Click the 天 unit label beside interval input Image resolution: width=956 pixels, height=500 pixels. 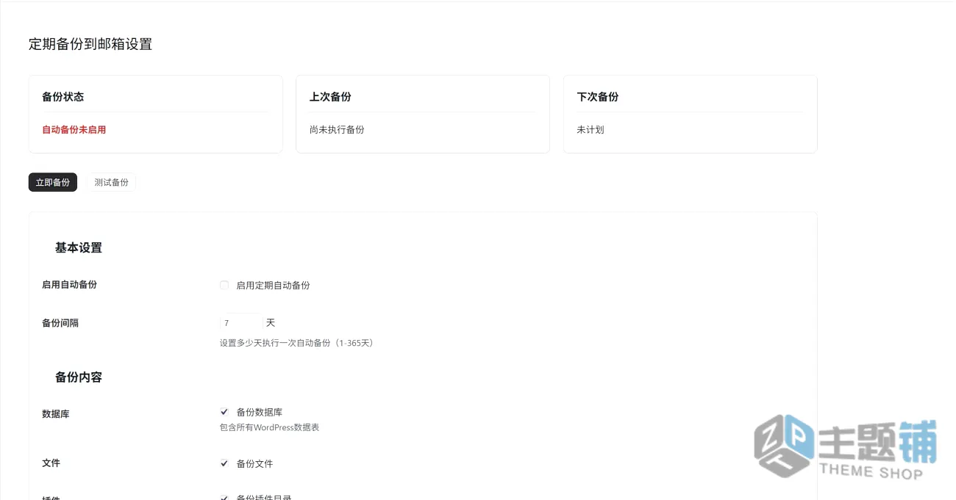pyautogui.click(x=271, y=323)
